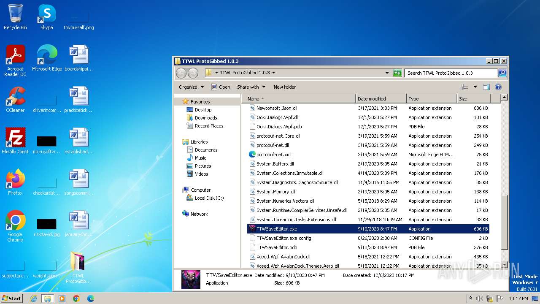Select the songscommi Word document icon

point(78,182)
